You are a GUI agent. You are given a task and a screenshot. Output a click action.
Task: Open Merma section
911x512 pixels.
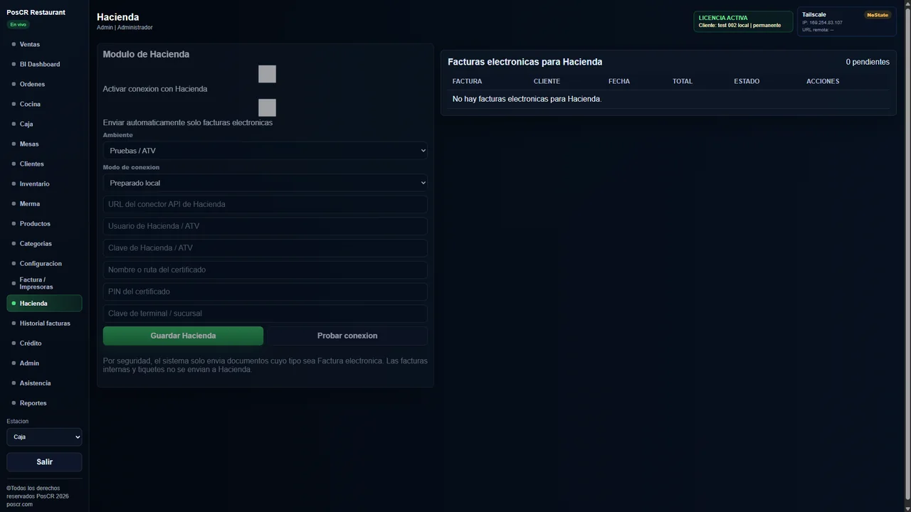click(44, 203)
